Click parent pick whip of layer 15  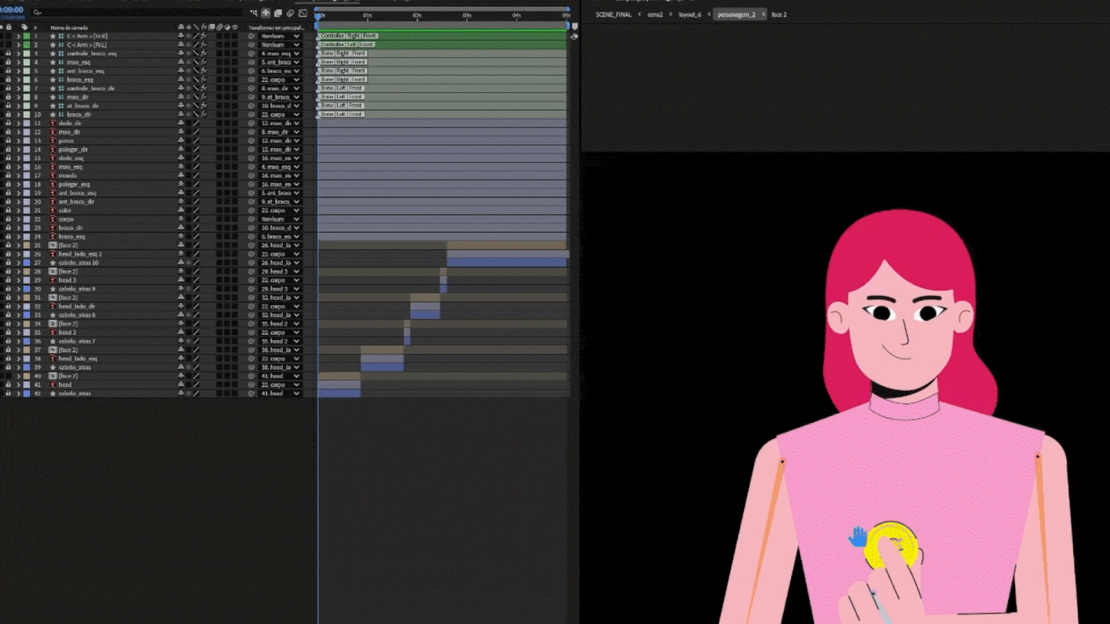click(x=251, y=158)
